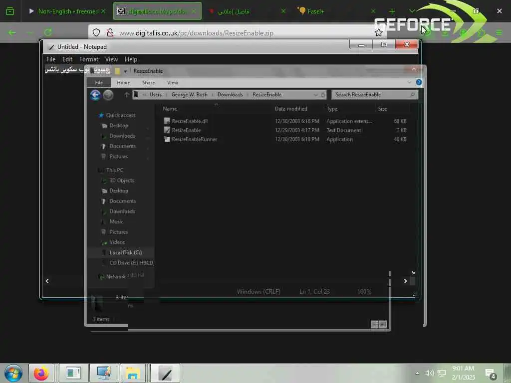Click Notepad horizontal scrollbar right arrow
The image size is (511, 383).
pos(405,281)
